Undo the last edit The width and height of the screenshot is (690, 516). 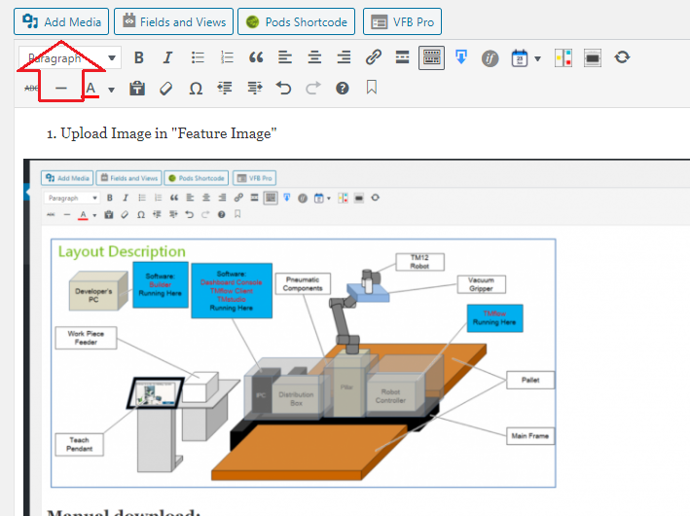point(283,89)
